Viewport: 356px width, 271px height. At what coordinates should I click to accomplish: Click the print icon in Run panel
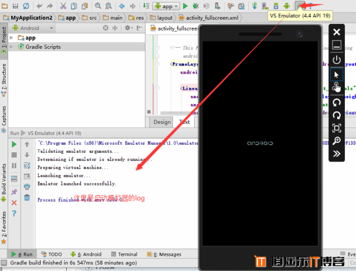[27, 186]
